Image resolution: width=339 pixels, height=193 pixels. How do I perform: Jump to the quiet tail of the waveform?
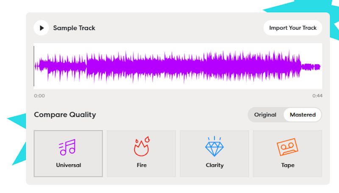tap(311, 67)
